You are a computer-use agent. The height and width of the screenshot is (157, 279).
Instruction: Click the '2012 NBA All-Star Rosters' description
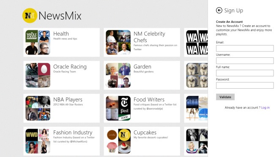pos(68,105)
